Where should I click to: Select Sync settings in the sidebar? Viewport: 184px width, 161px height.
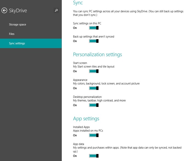click(x=31, y=43)
